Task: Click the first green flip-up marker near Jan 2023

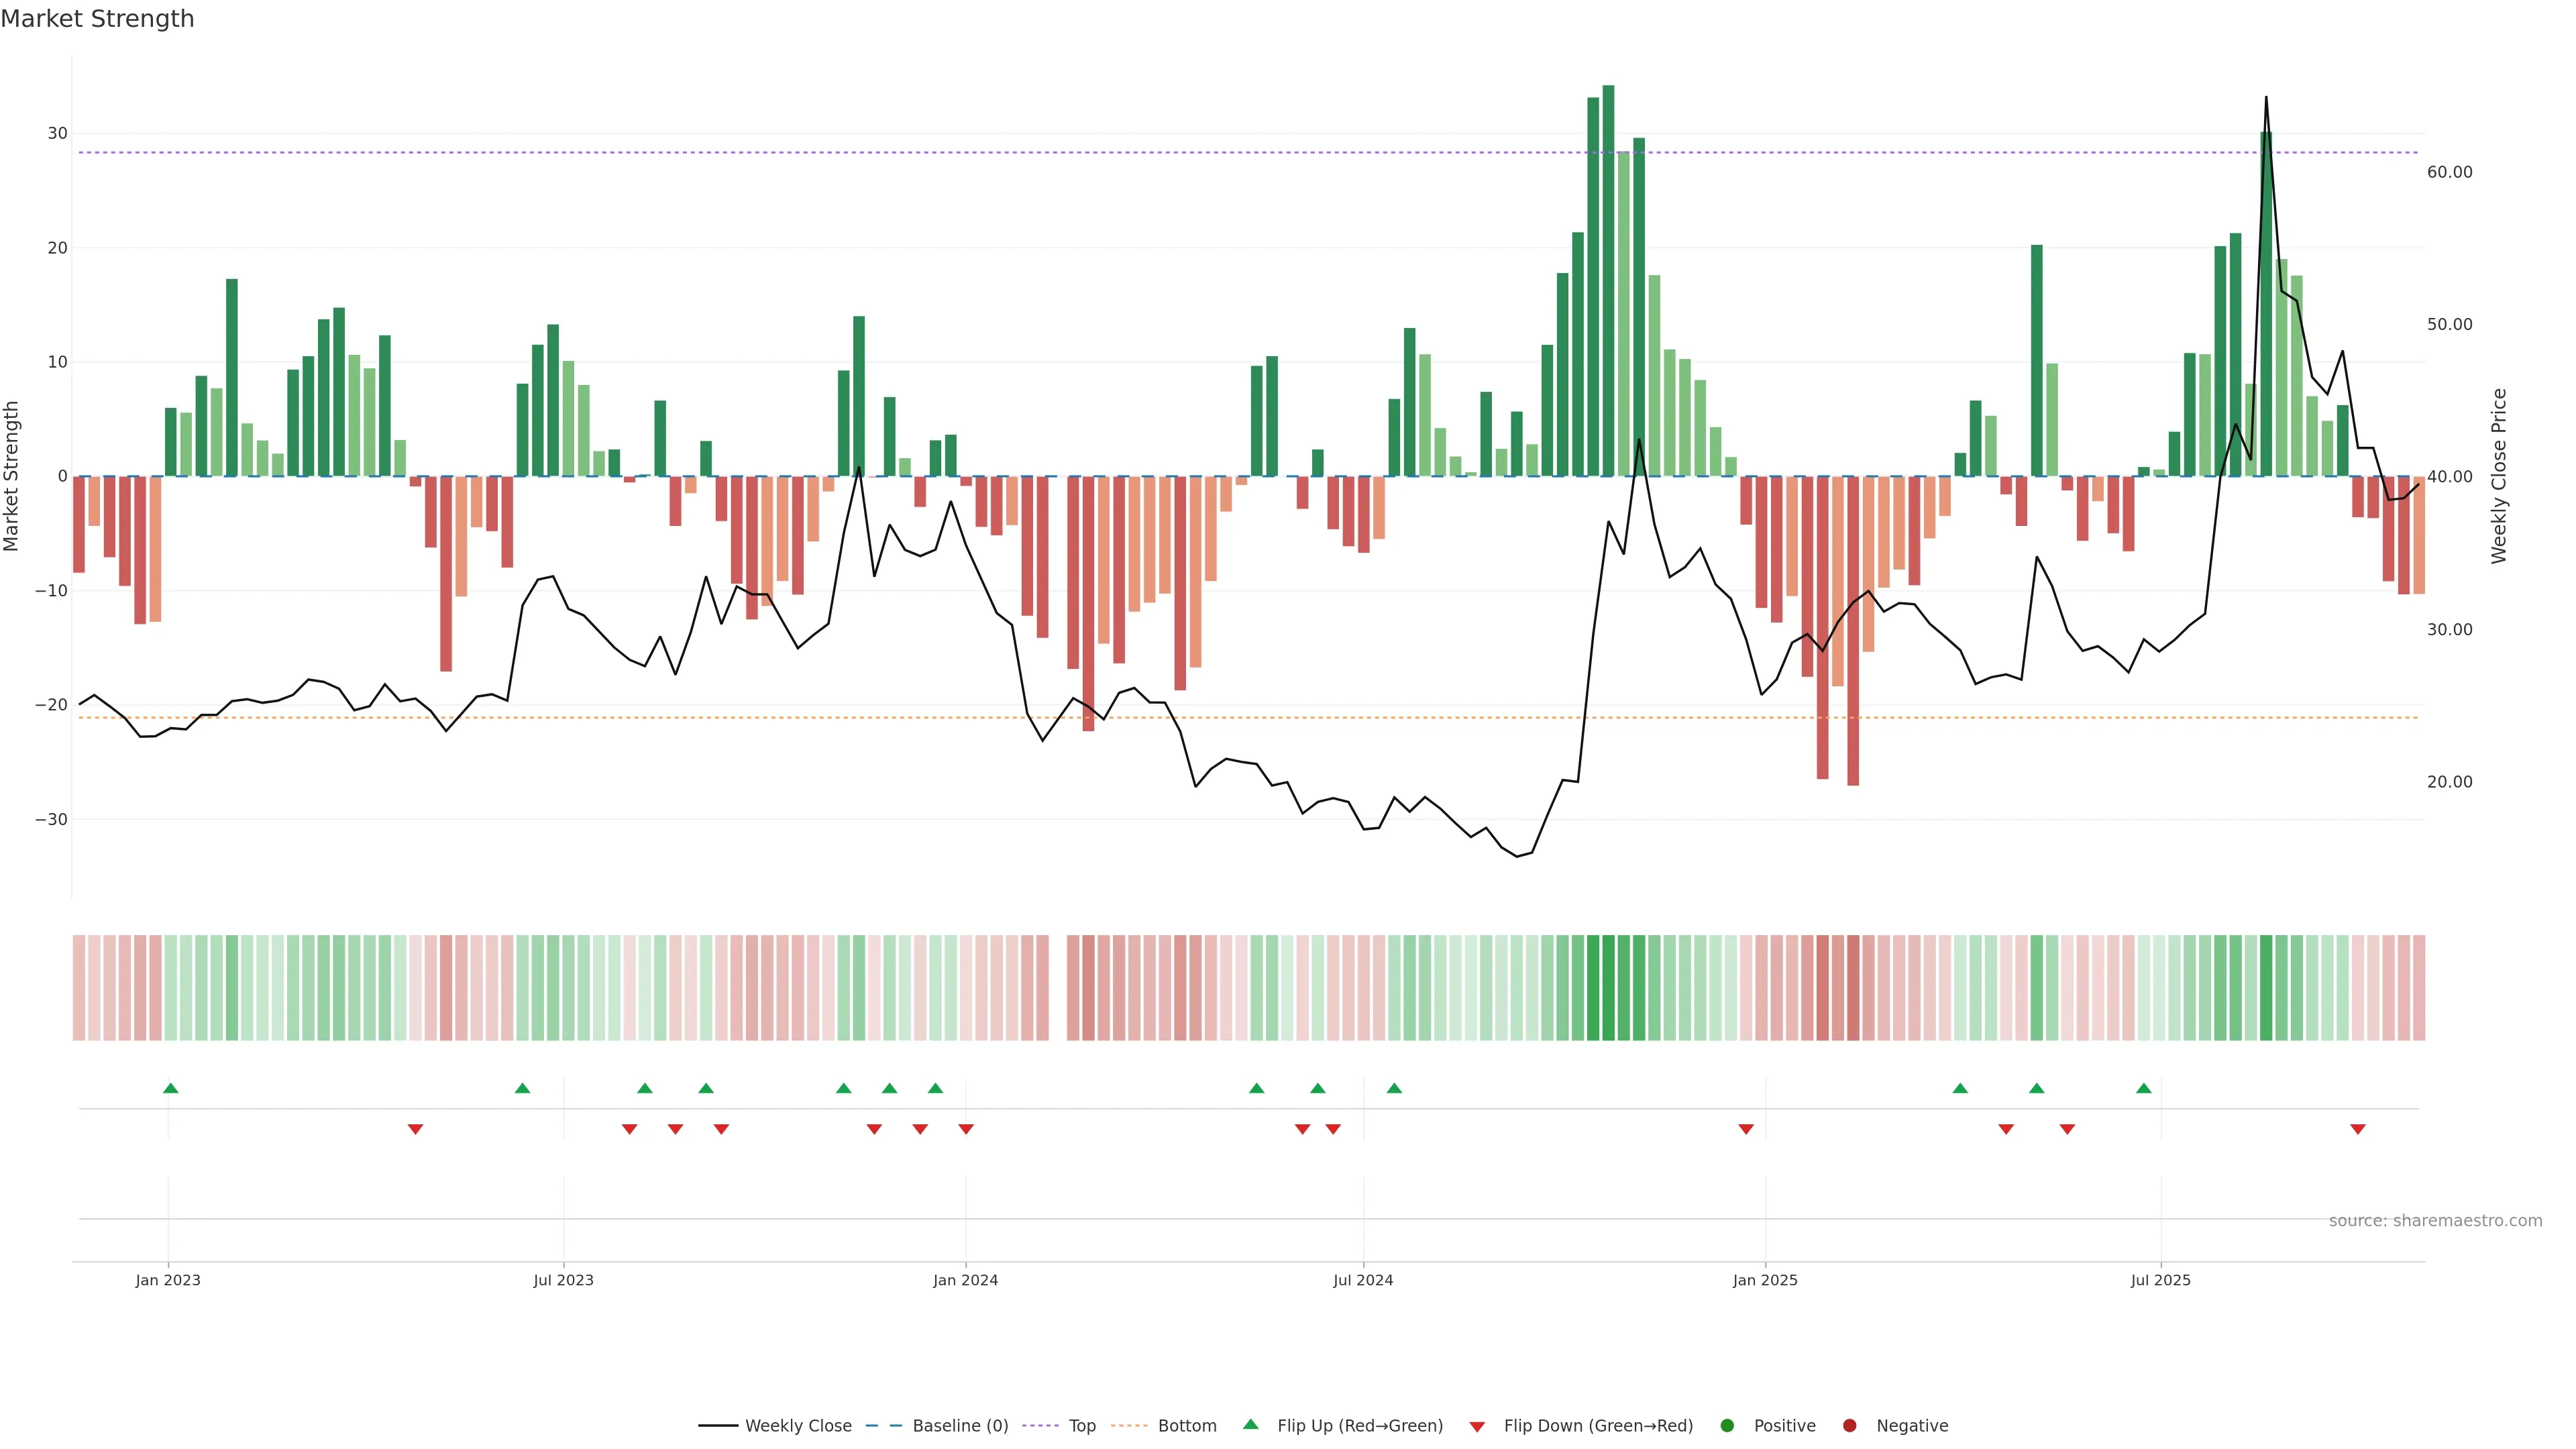Action: coord(171,1088)
